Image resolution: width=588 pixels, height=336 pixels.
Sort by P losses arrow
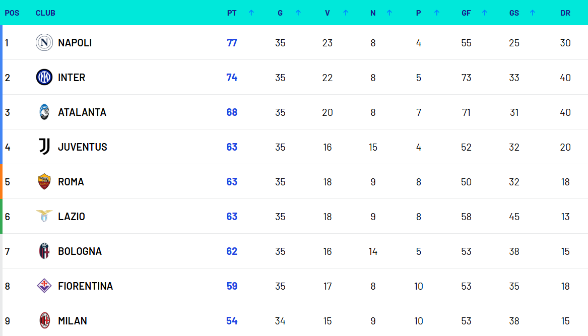(437, 13)
